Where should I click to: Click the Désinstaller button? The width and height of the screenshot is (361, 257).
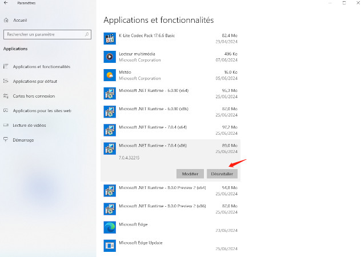tap(222, 174)
